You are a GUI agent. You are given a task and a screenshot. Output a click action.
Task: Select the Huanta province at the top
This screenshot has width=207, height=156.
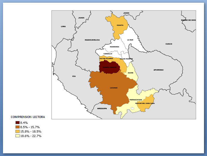(120, 25)
